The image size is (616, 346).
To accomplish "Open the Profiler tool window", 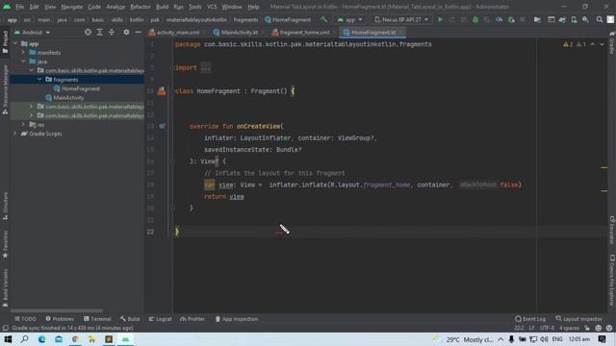I will [x=192, y=319].
